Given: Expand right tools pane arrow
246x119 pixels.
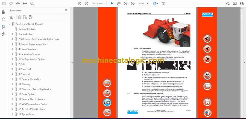Looking at the screenshot, I should [x=244, y=63].
